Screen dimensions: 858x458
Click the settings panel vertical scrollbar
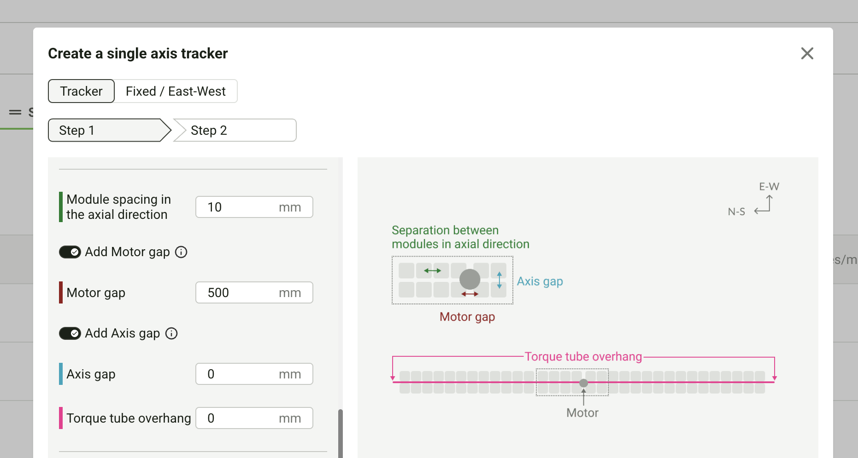(x=341, y=433)
